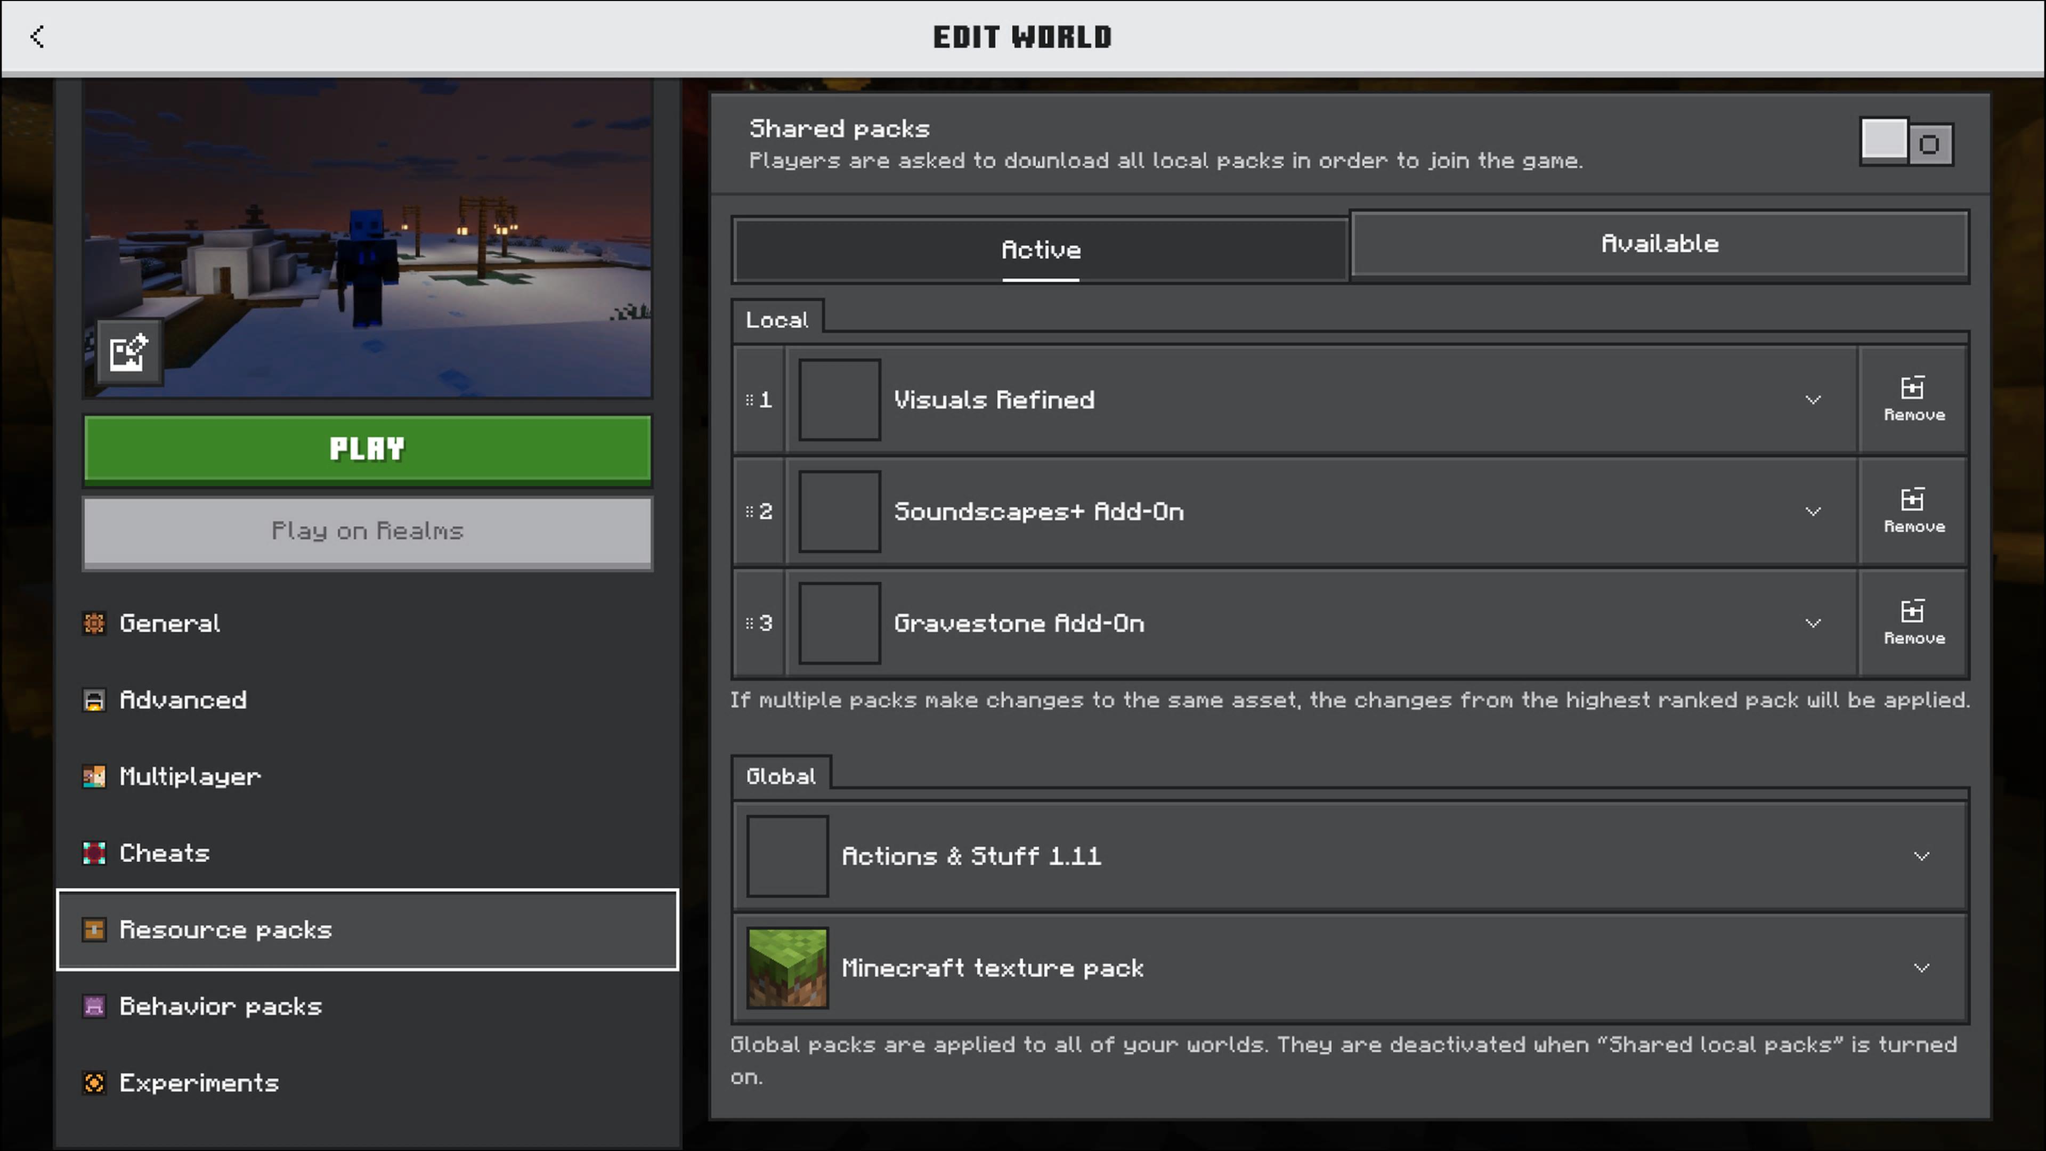Expand Minecraft texture pack details
Viewport: 2046px width, 1151px height.
pyautogui.click(x=1920, y=968)
